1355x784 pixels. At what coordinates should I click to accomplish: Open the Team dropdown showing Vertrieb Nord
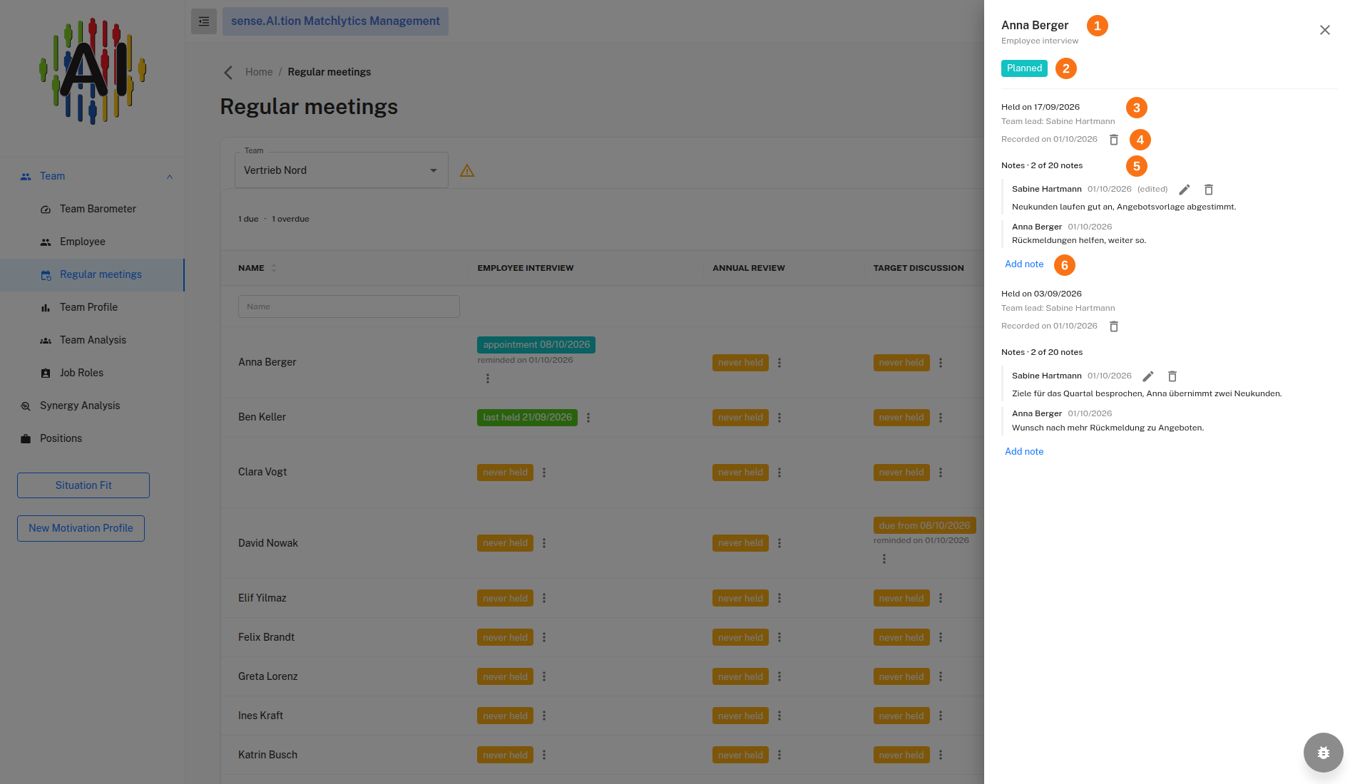coord(342,170)
